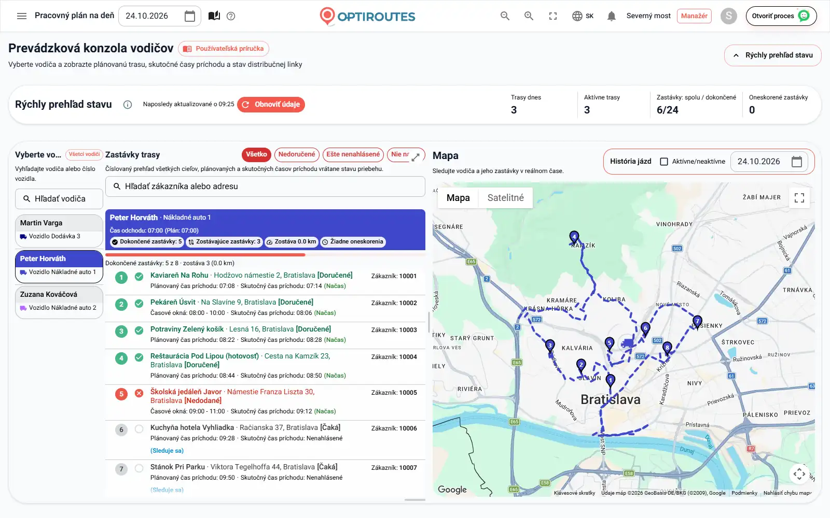Image resolution: width=830 pixels, height=518 pixels.
Task: Click delivered checkmark for Pekáreň Úsvit
Action: [x=139, y=304]
